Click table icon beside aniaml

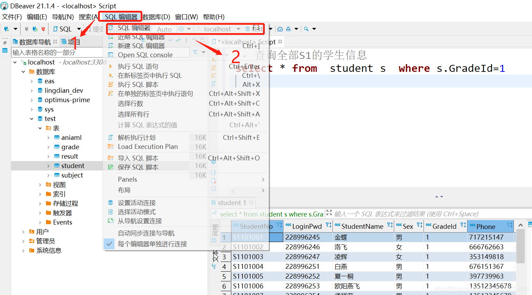point(57,137)
